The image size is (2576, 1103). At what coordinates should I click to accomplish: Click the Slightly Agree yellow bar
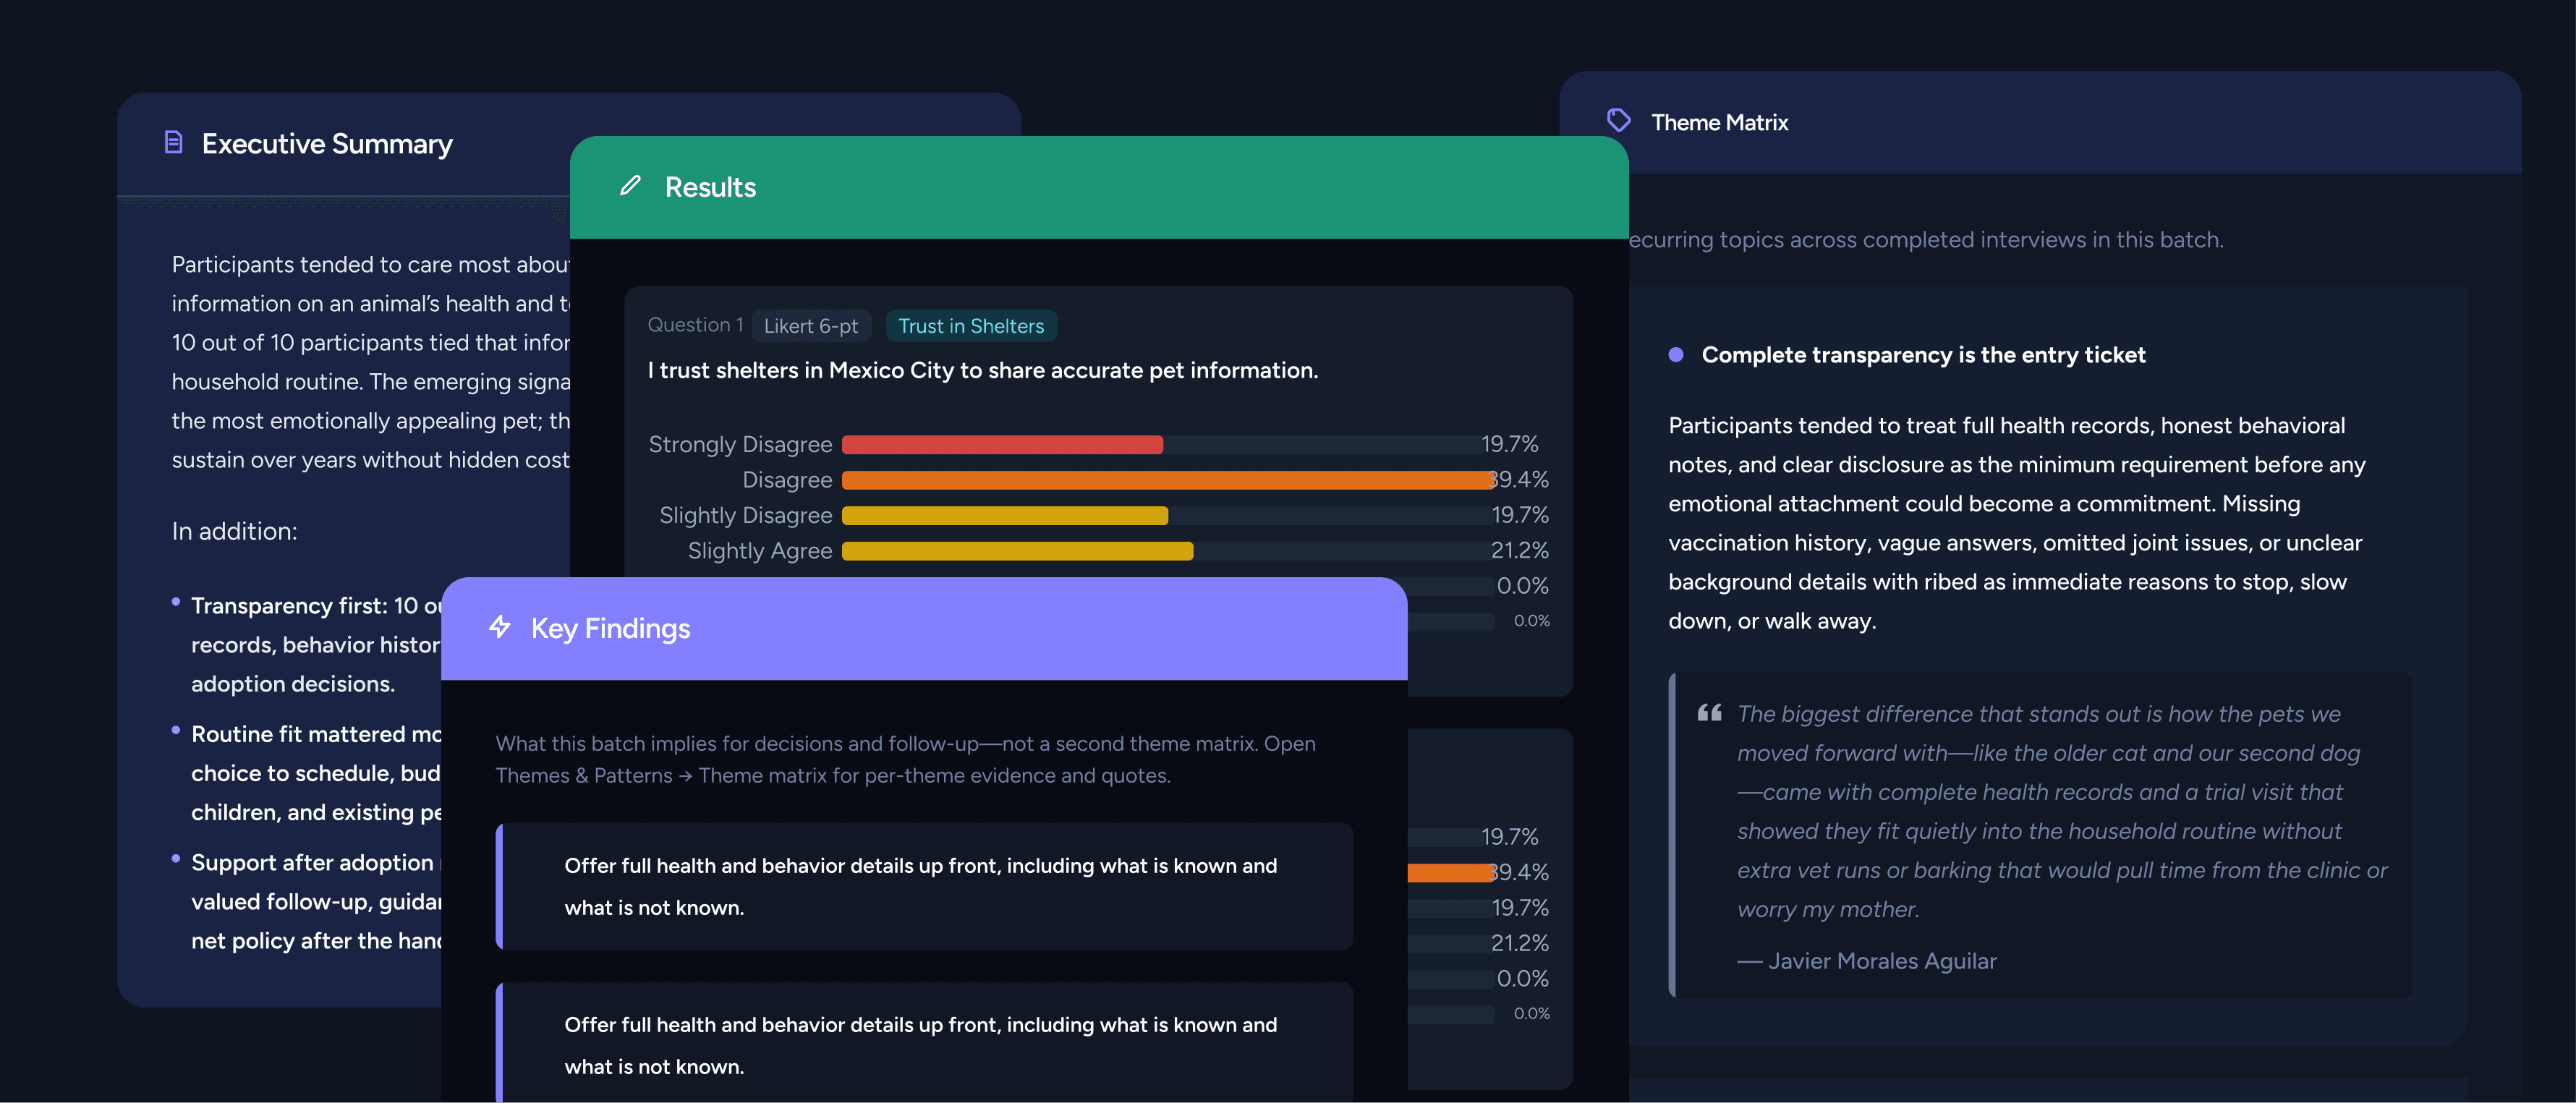pyautogui.click(x=1017, y=551)
